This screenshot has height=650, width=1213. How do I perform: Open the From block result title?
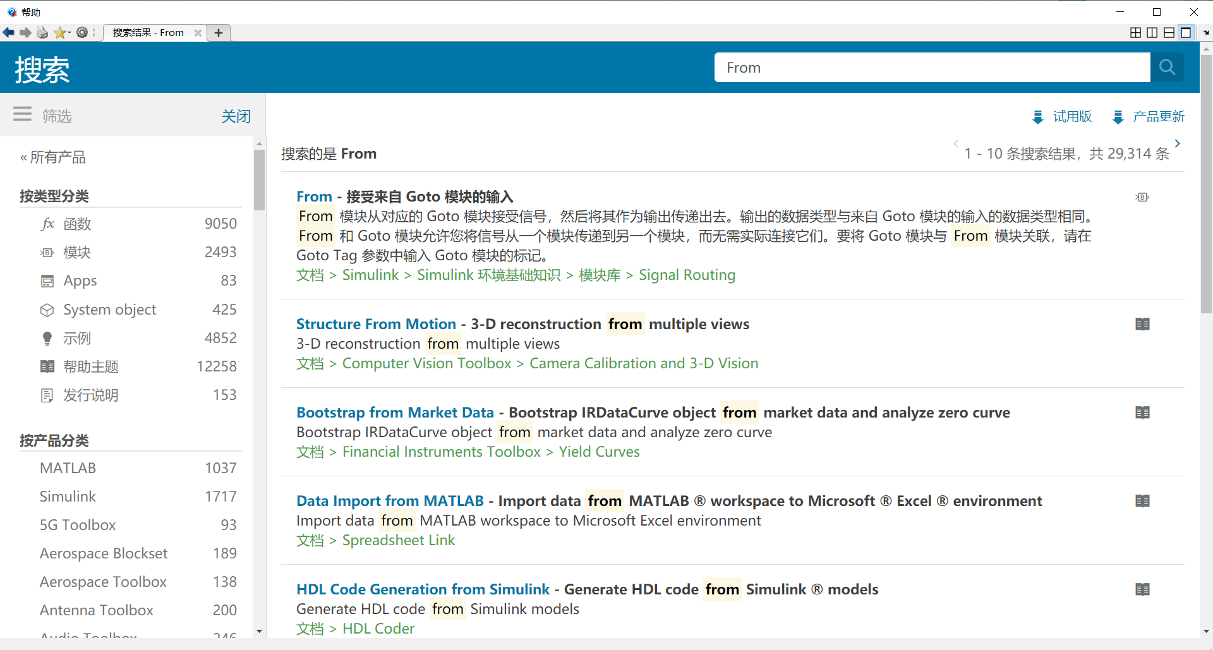[x=314, y=196]
